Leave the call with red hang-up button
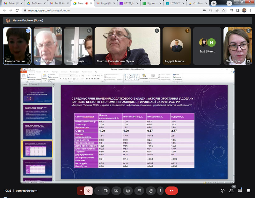 tap(171, 191)
